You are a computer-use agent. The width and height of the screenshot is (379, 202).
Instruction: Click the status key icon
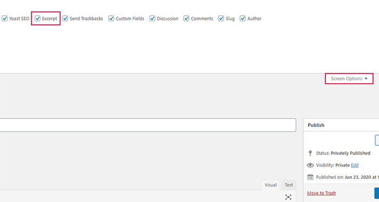click(x=310, y=153)
